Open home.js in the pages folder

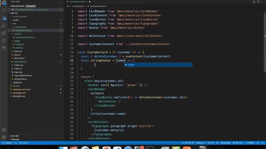(x=19, y=48)
